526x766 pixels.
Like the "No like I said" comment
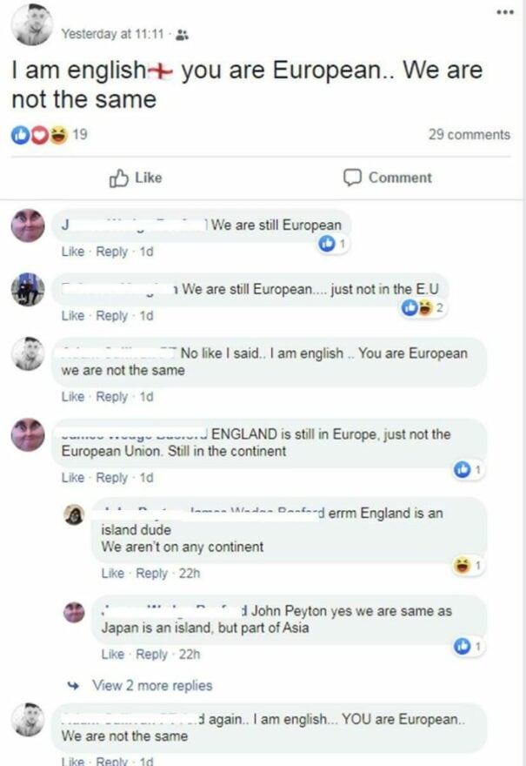(x=73, y=397)
